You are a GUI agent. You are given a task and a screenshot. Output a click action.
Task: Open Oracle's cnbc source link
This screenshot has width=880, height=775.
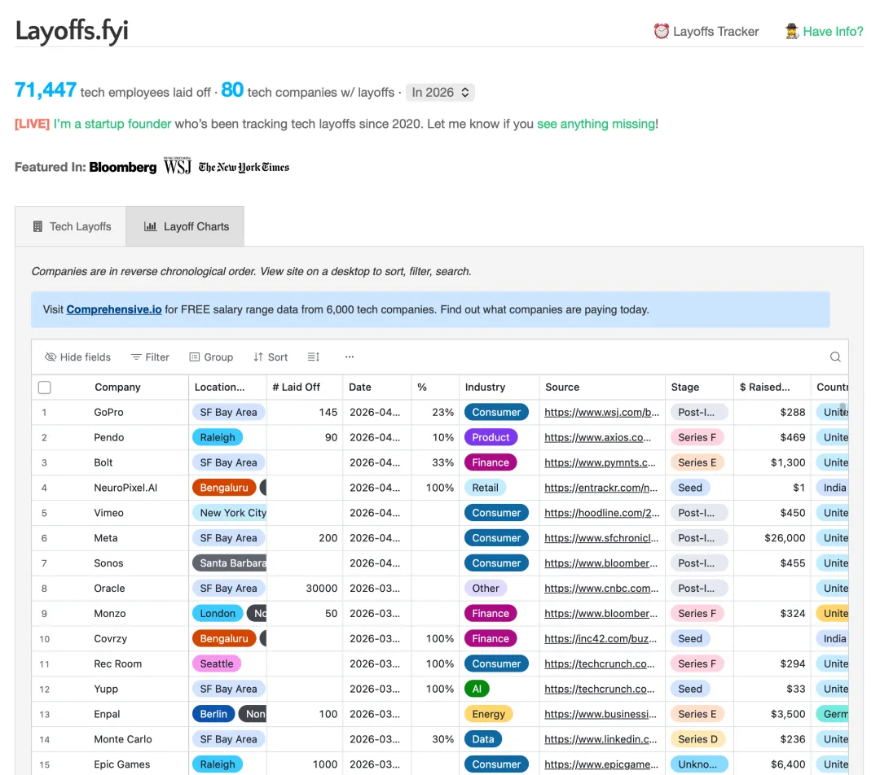pyautogui.click(x=601, y=589)
